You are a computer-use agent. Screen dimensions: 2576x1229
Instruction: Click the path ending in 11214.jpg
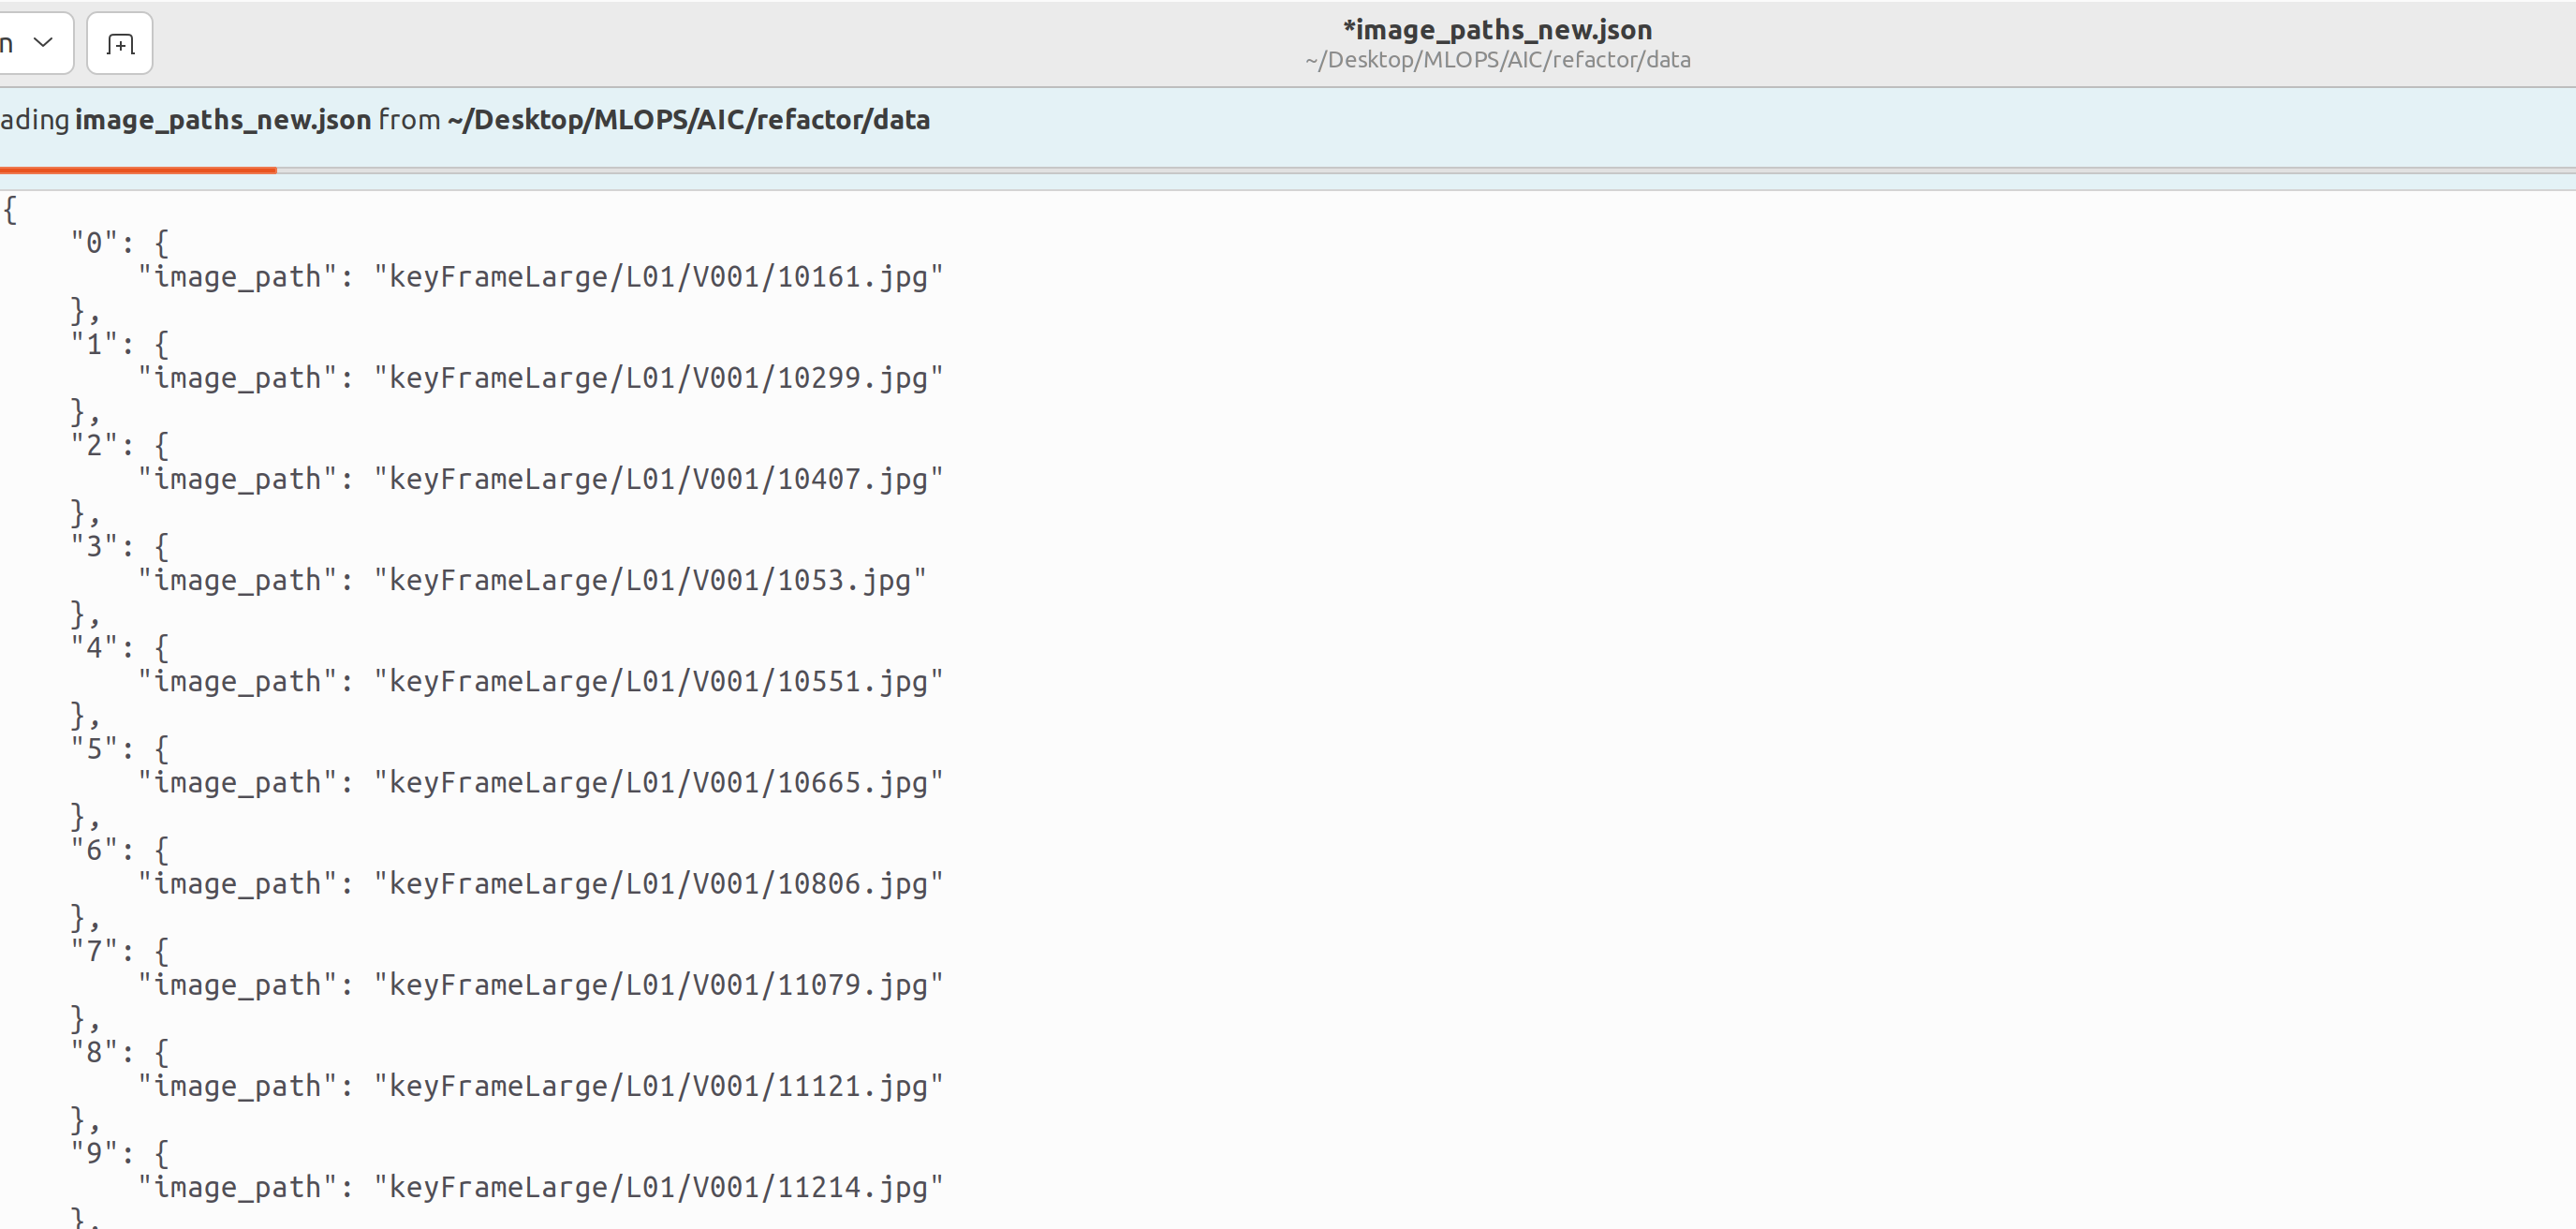(x=657, y=1187)
